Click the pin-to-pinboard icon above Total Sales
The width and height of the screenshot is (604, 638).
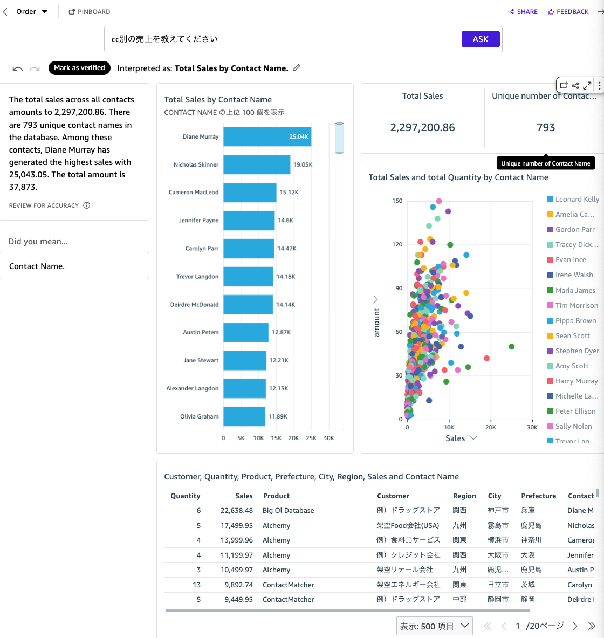[564, 85]
